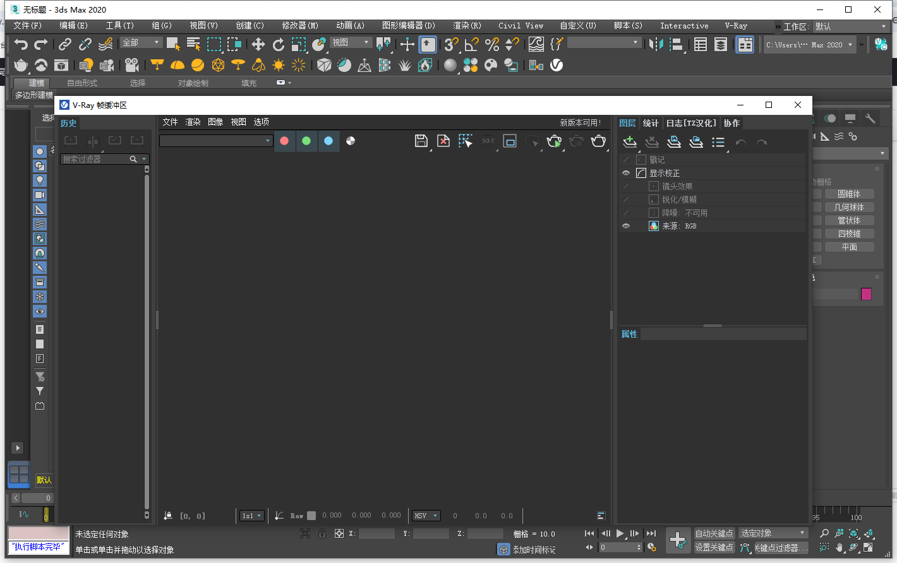This screenshot has width=897, height=563.
Task: Click the 自动关键点 button
Action: click(714, 533)
